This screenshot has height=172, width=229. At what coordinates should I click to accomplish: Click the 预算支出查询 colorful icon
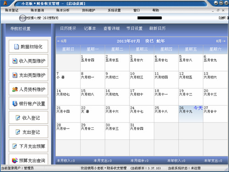15,161
